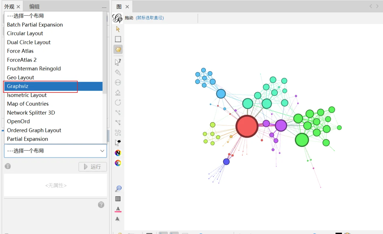Screen dimensions: 383x234
Task: Select the Force Atlas layout
Action: tap(53, 51)
